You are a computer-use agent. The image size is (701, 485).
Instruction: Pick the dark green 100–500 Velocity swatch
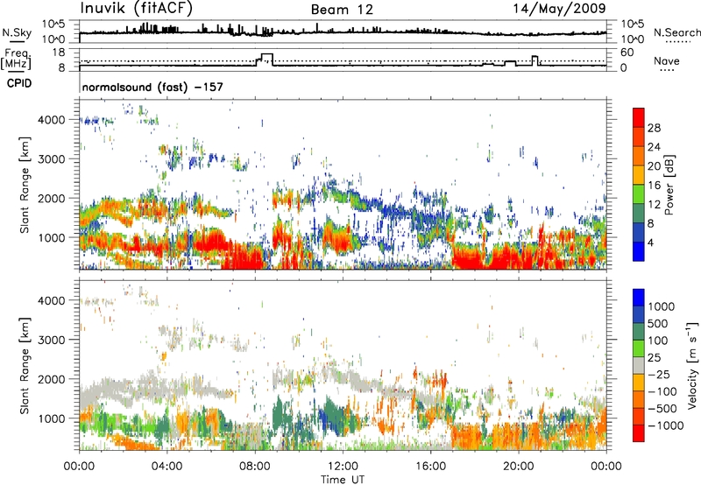pyautogui.click(x=639, y=332)
